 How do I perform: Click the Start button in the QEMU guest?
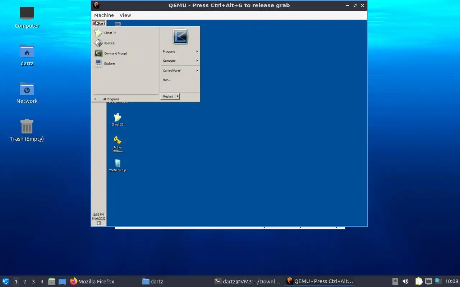click(x=99, y=23)
